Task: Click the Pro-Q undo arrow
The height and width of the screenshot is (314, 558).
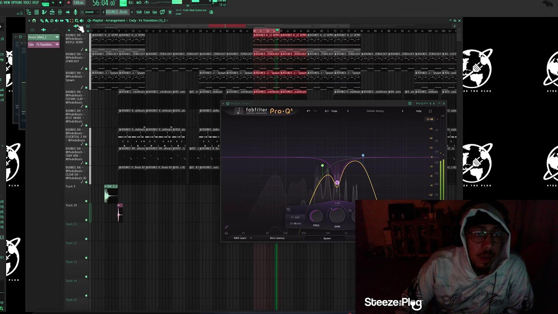Action: pos(309,111)
